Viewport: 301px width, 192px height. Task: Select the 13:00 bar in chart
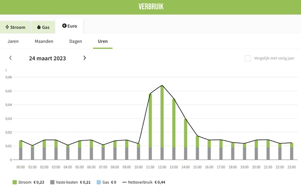point(174,129)
